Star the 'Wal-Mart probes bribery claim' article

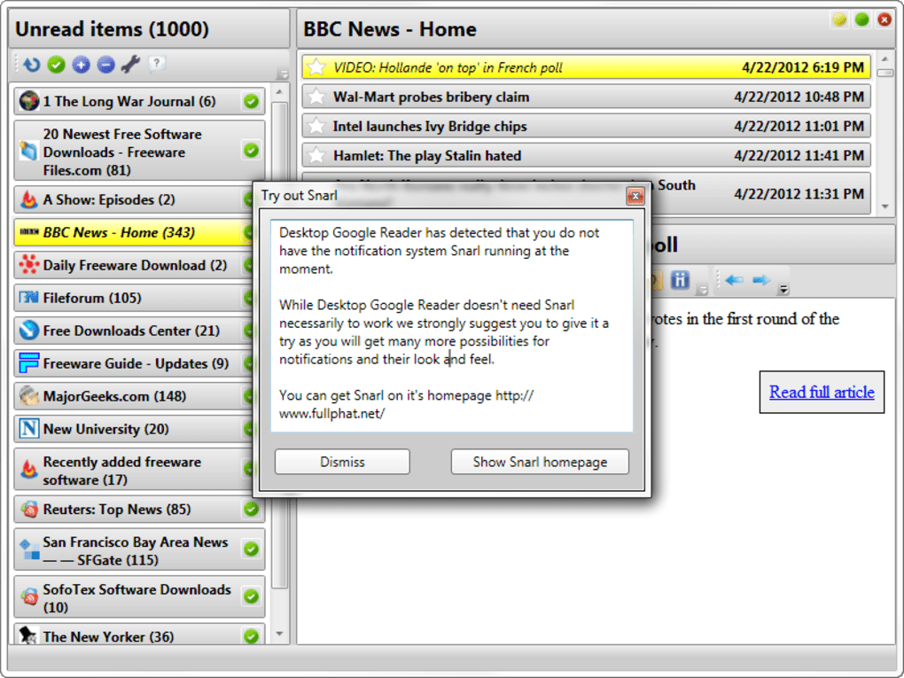316,97
